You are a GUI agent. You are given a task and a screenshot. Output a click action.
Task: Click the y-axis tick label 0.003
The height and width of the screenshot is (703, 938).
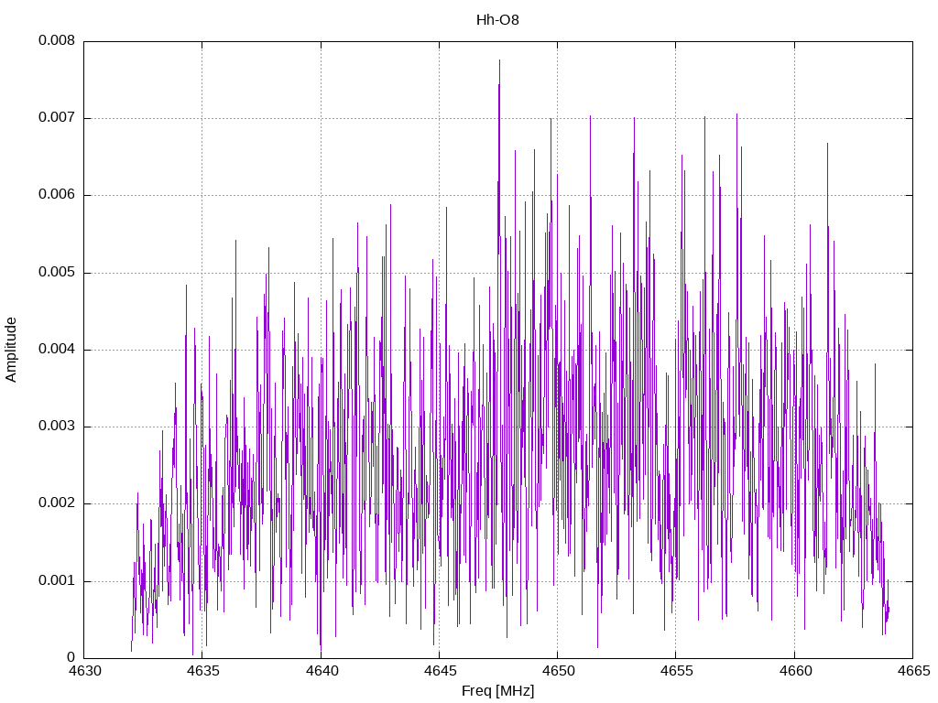click(57, 427)
